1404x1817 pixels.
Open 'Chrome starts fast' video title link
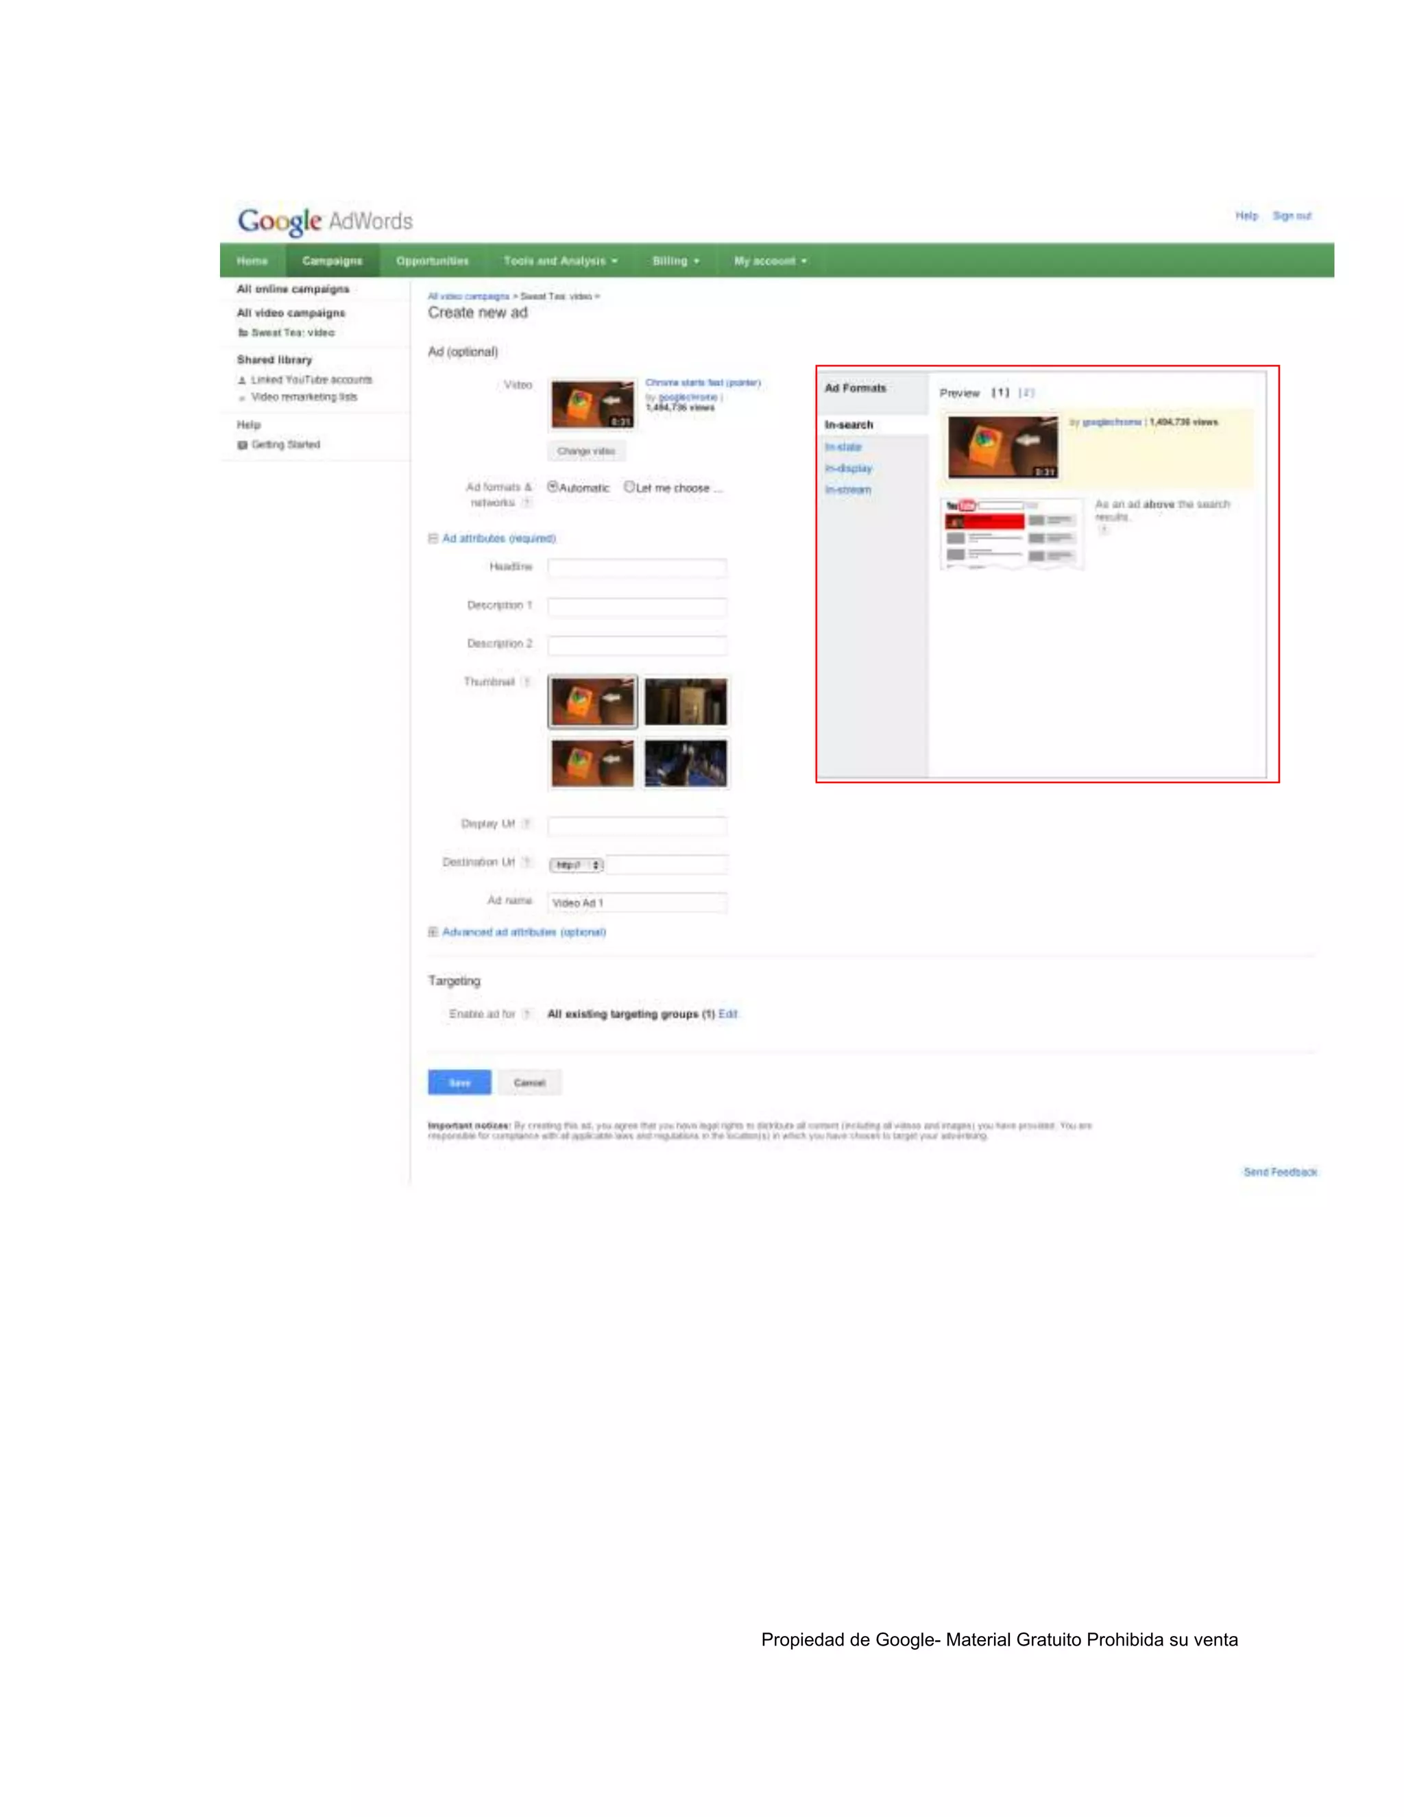(703, 383)
